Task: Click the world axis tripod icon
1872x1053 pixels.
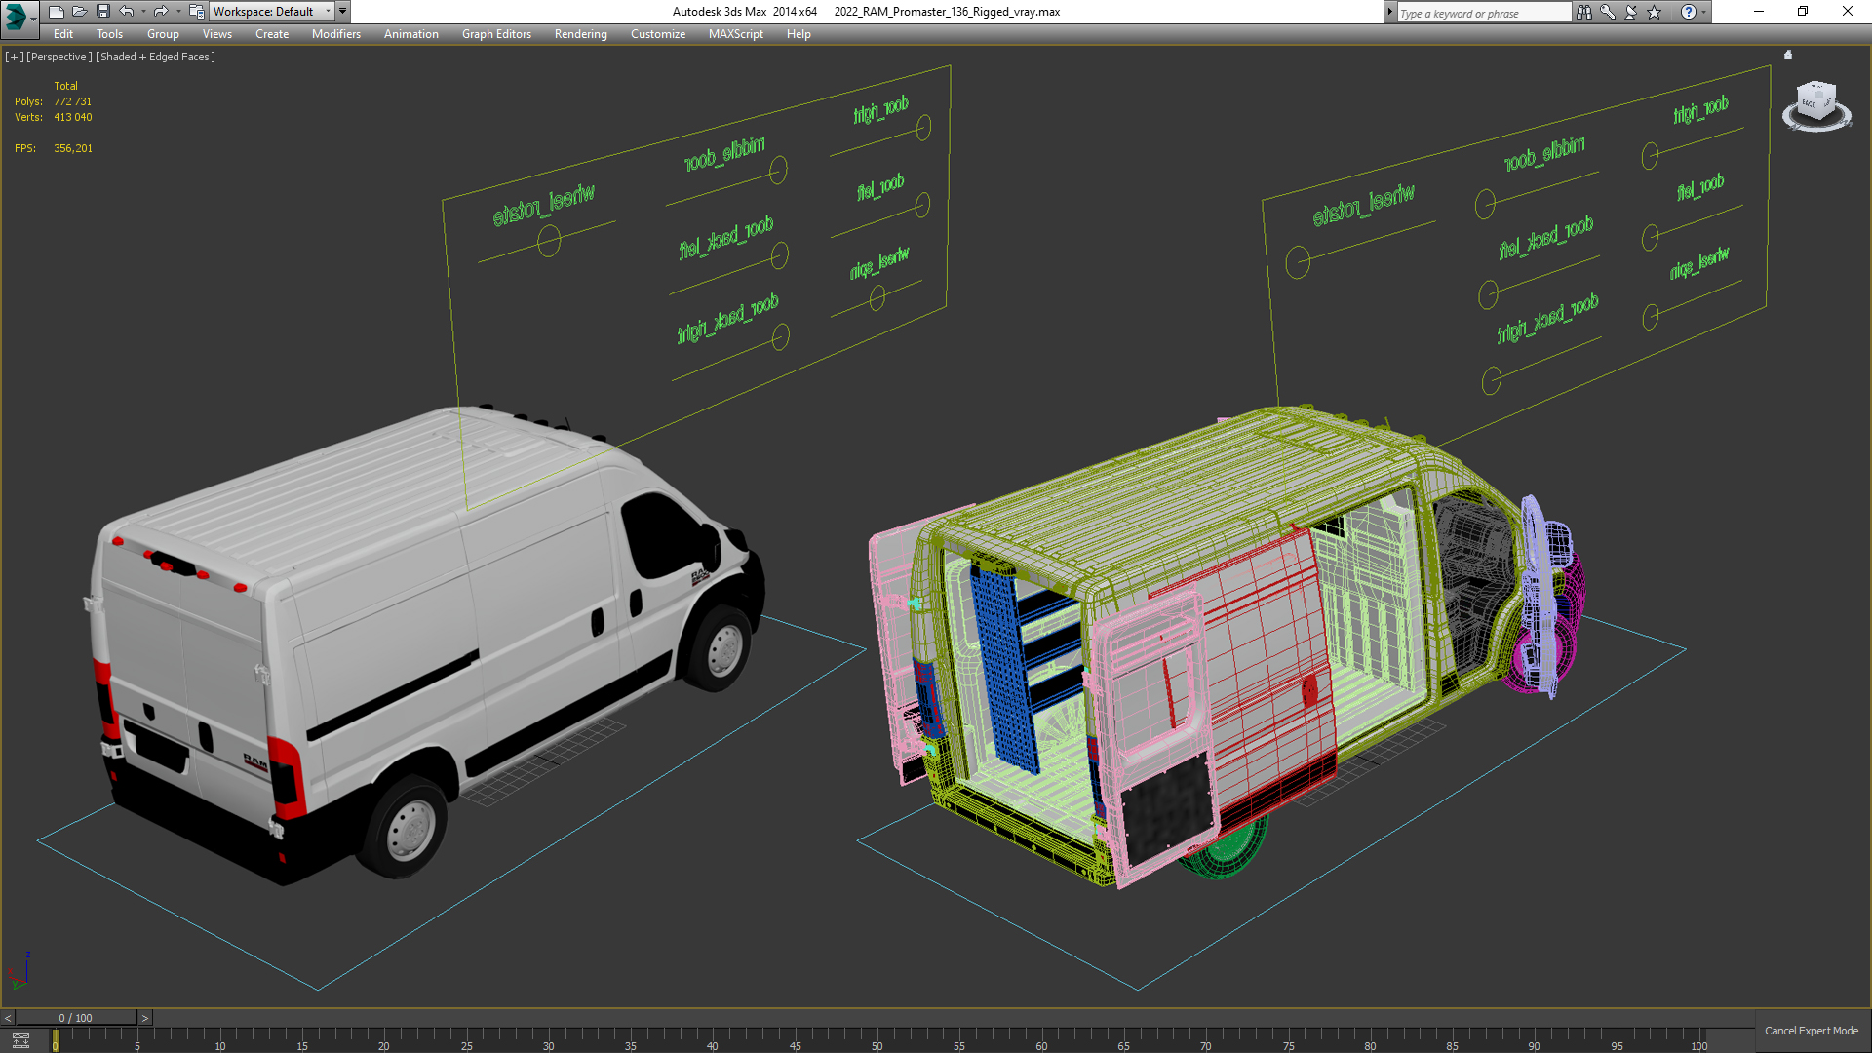Action: (x=19, y=971)
